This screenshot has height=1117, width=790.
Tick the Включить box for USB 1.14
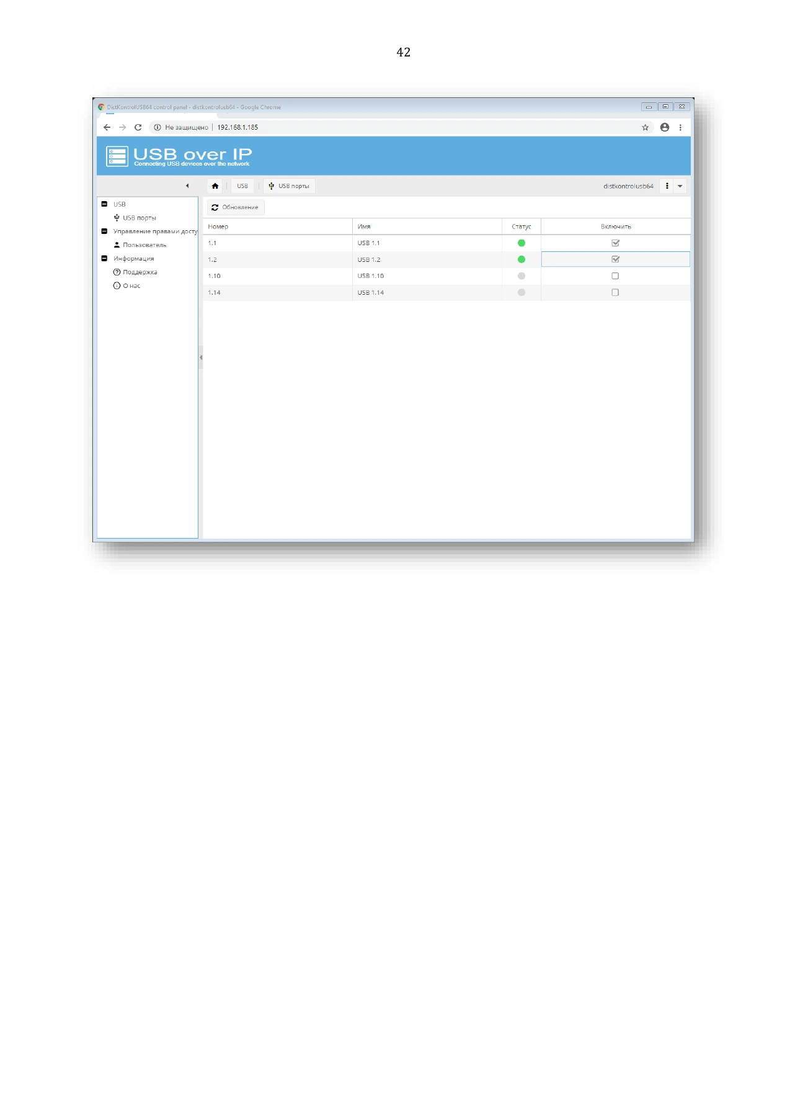tap(615, 292)
